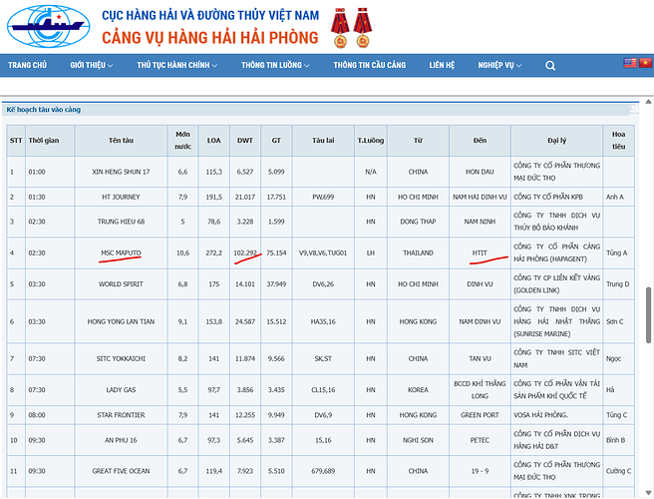Click the LOA column header
Image resolution: width=654 pixels, height=499 pixels.
(214, 141)
